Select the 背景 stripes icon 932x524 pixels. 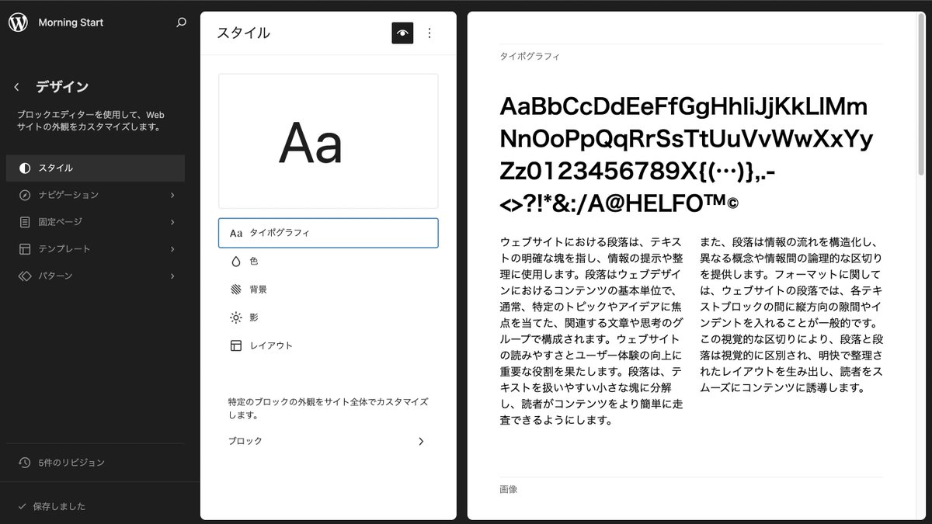(236, 289)
